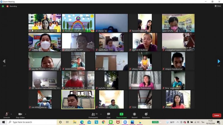Leave the meeting
223x125 pixels.
click(217, 115)
